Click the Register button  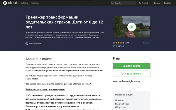click(x=167, y=3)
